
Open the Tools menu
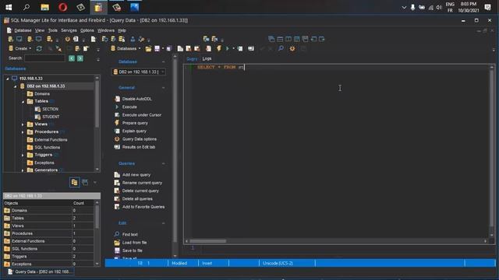[53, 30]
